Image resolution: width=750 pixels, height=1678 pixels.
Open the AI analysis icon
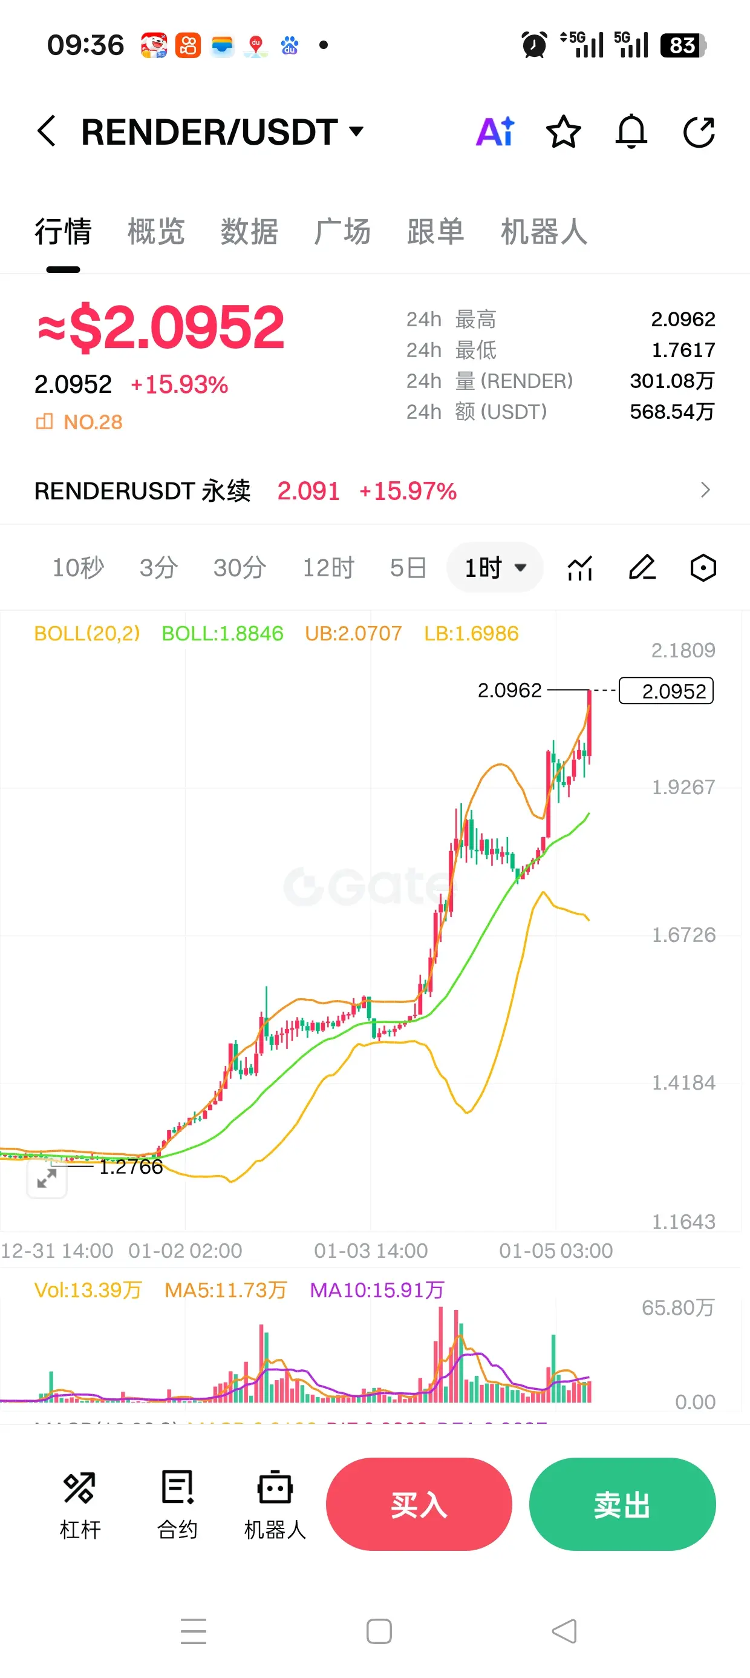[x=495, y=131]
